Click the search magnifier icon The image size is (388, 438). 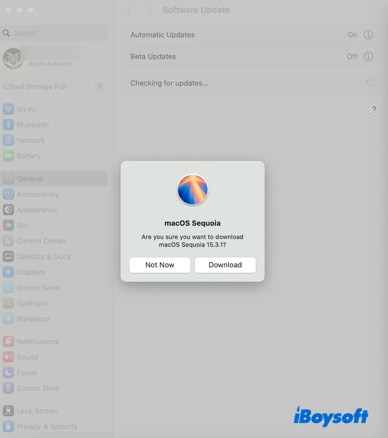click(6, 33)
